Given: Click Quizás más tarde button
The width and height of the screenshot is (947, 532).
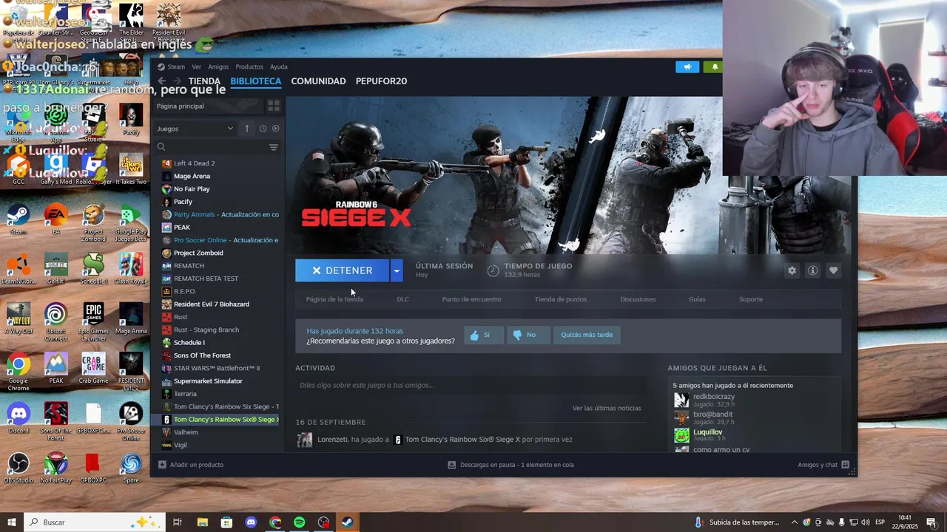Looking at the screenshot, I should click(x=587, y=335).
